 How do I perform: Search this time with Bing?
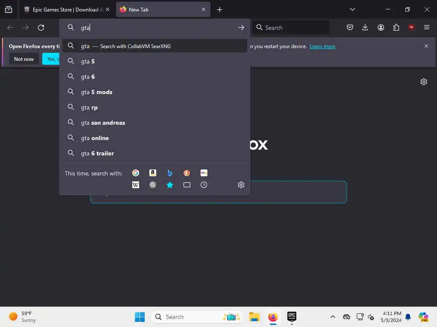170,173
